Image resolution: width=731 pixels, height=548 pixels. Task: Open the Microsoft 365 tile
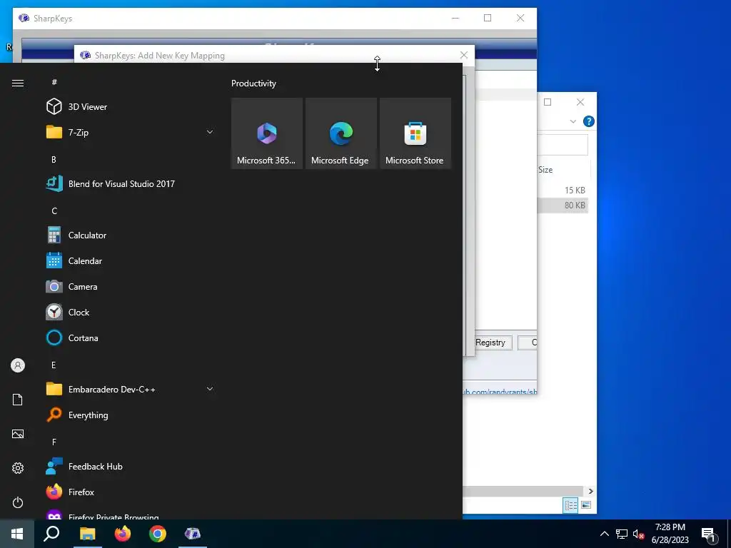(267, 133)
